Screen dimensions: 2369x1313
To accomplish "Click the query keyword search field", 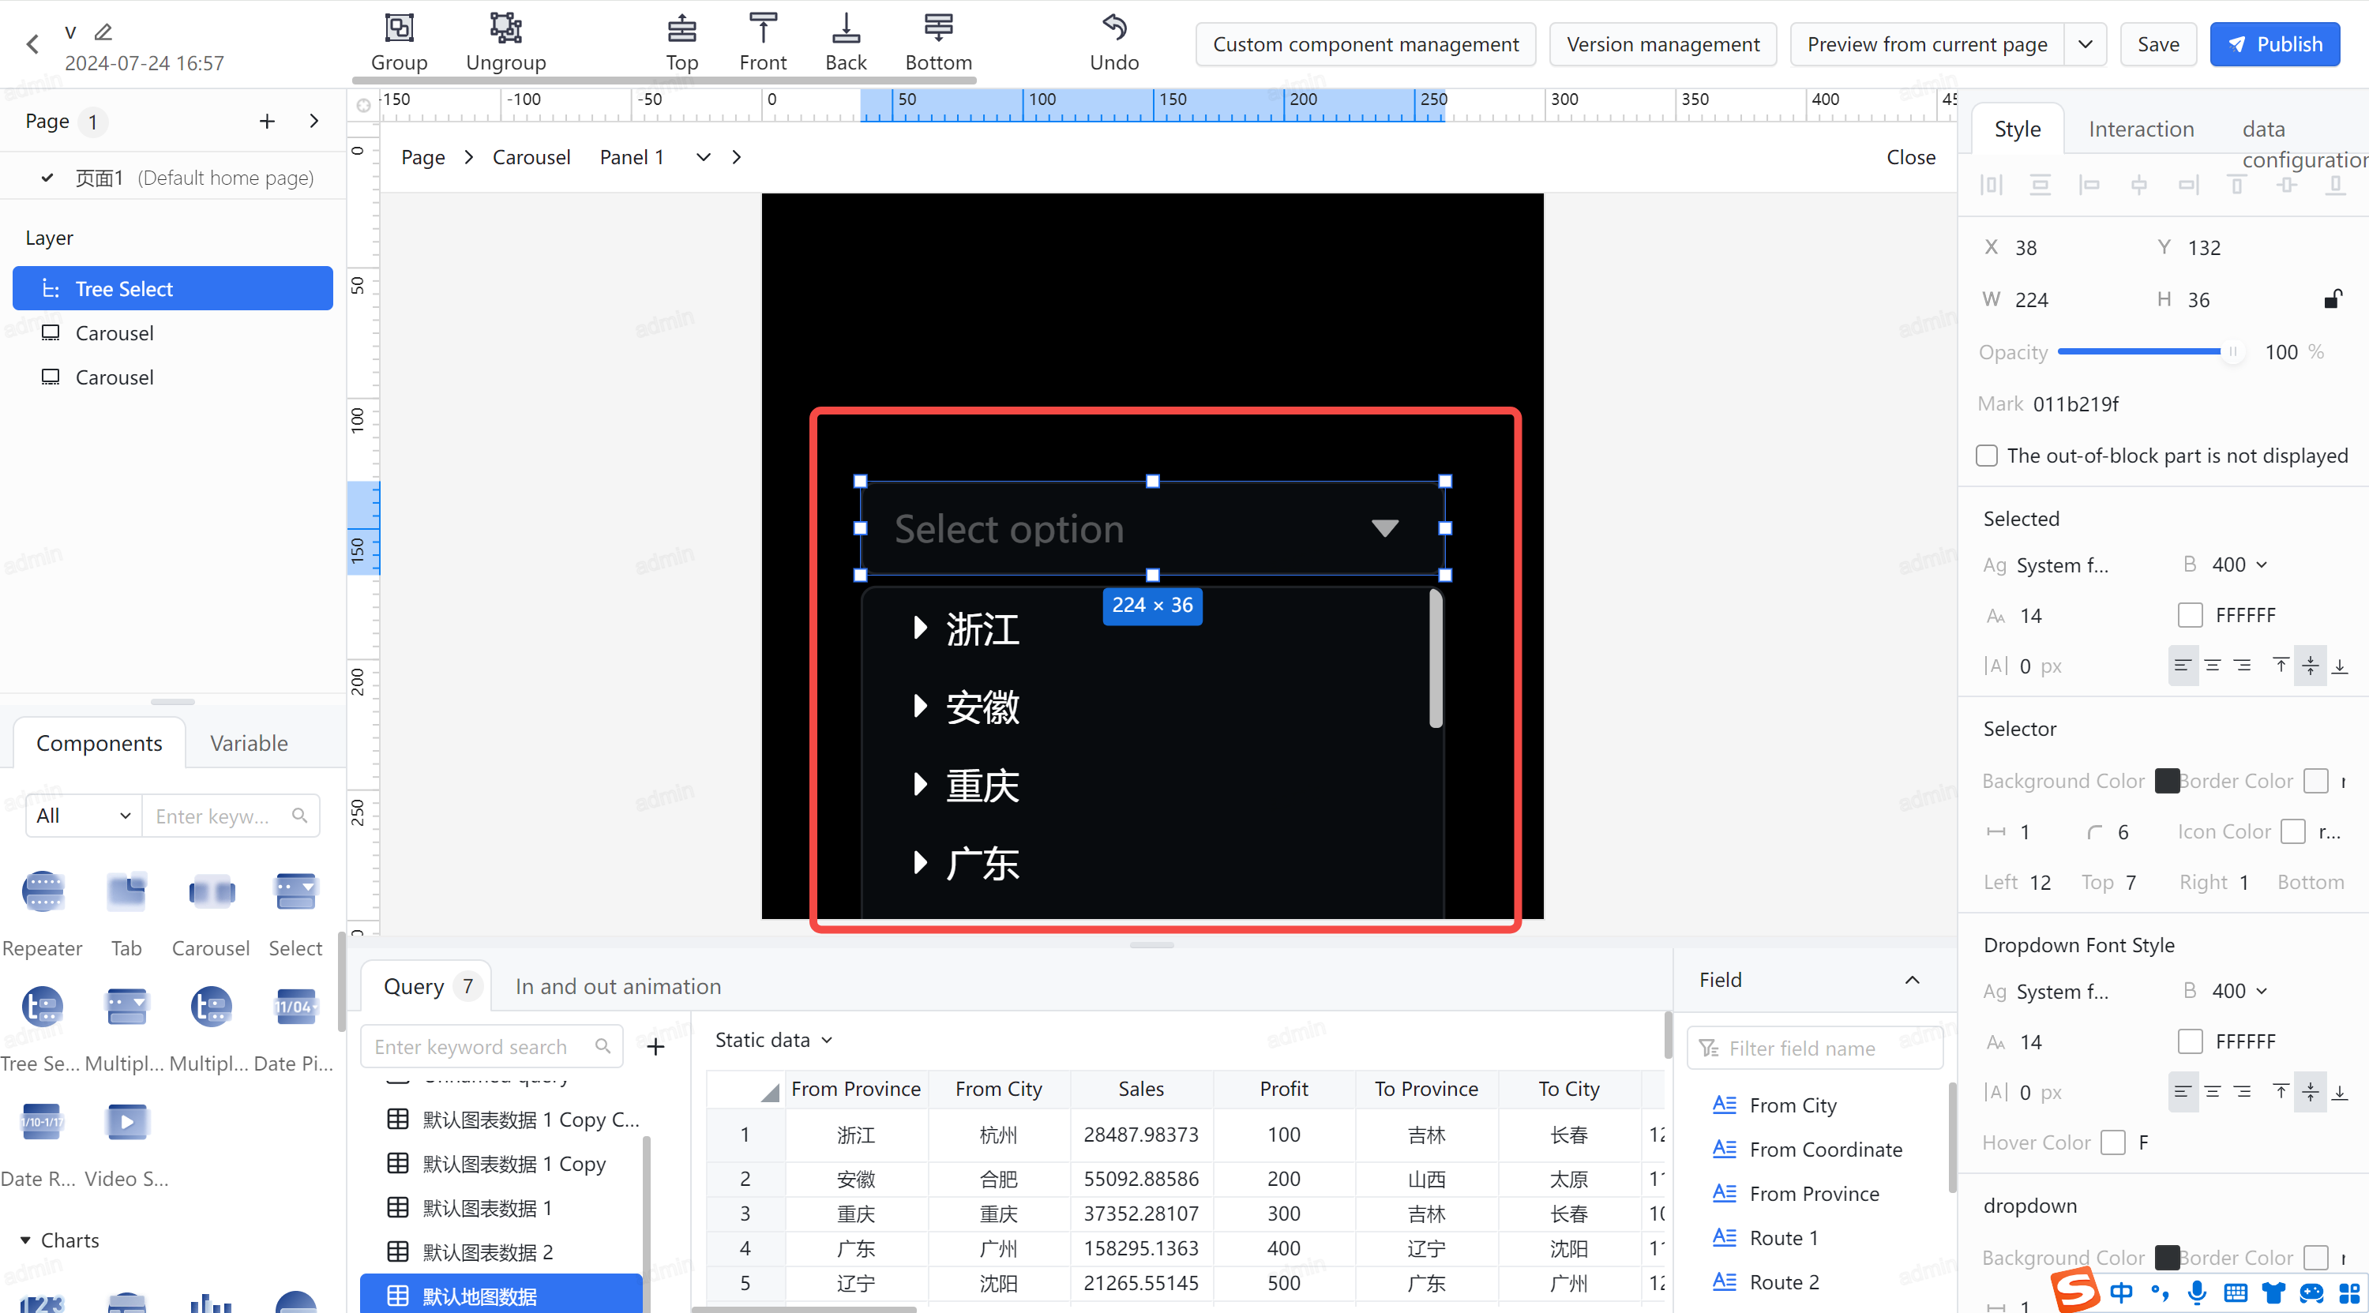I will click(492, 1046).
